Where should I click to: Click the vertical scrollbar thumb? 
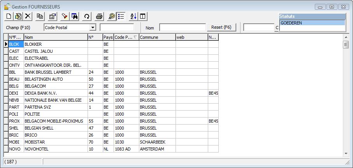tap(346, 44)
